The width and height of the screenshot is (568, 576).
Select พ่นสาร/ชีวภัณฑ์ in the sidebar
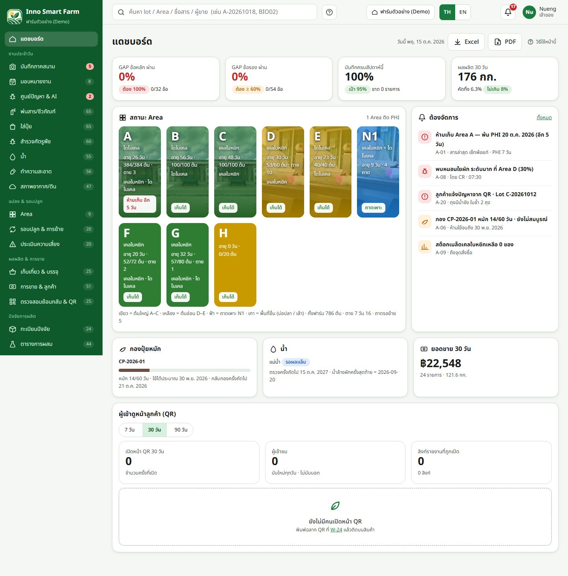tap(51, 112)
